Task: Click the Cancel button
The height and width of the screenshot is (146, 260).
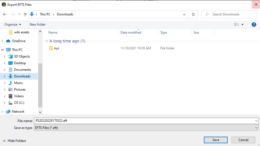Action: tap(243, 140)
